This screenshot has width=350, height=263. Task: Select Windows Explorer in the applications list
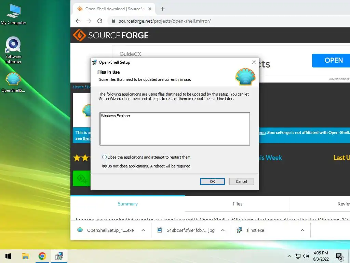coord(116,116)
